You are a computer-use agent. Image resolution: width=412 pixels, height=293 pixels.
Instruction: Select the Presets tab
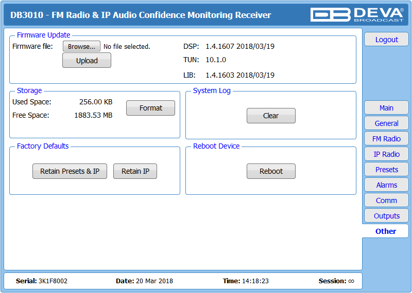(x=386, y=170)
